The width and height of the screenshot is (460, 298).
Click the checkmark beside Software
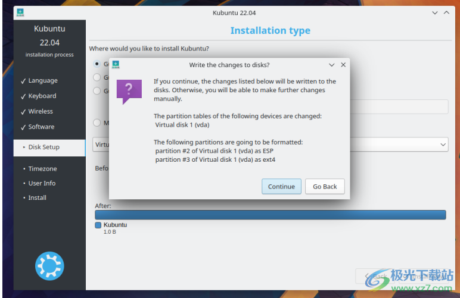click(23, 128)
